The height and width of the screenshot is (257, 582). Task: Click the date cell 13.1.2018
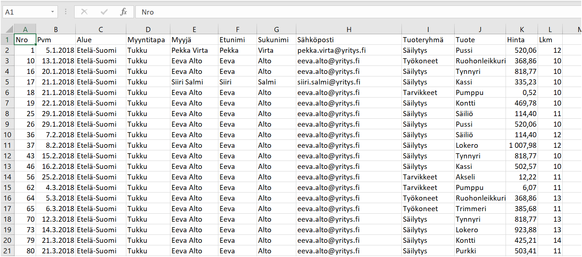coord(56,61)
